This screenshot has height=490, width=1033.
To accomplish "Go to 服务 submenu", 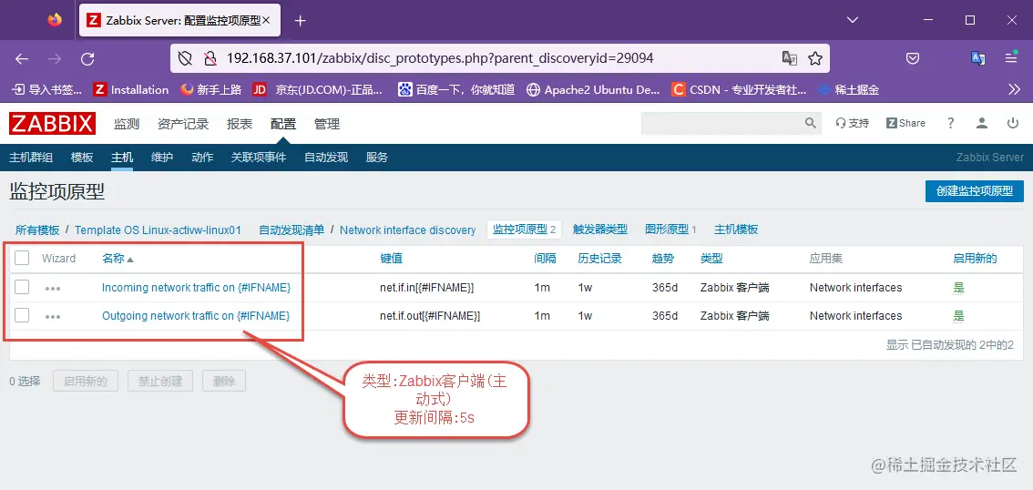I will click(x=377, y=158).
